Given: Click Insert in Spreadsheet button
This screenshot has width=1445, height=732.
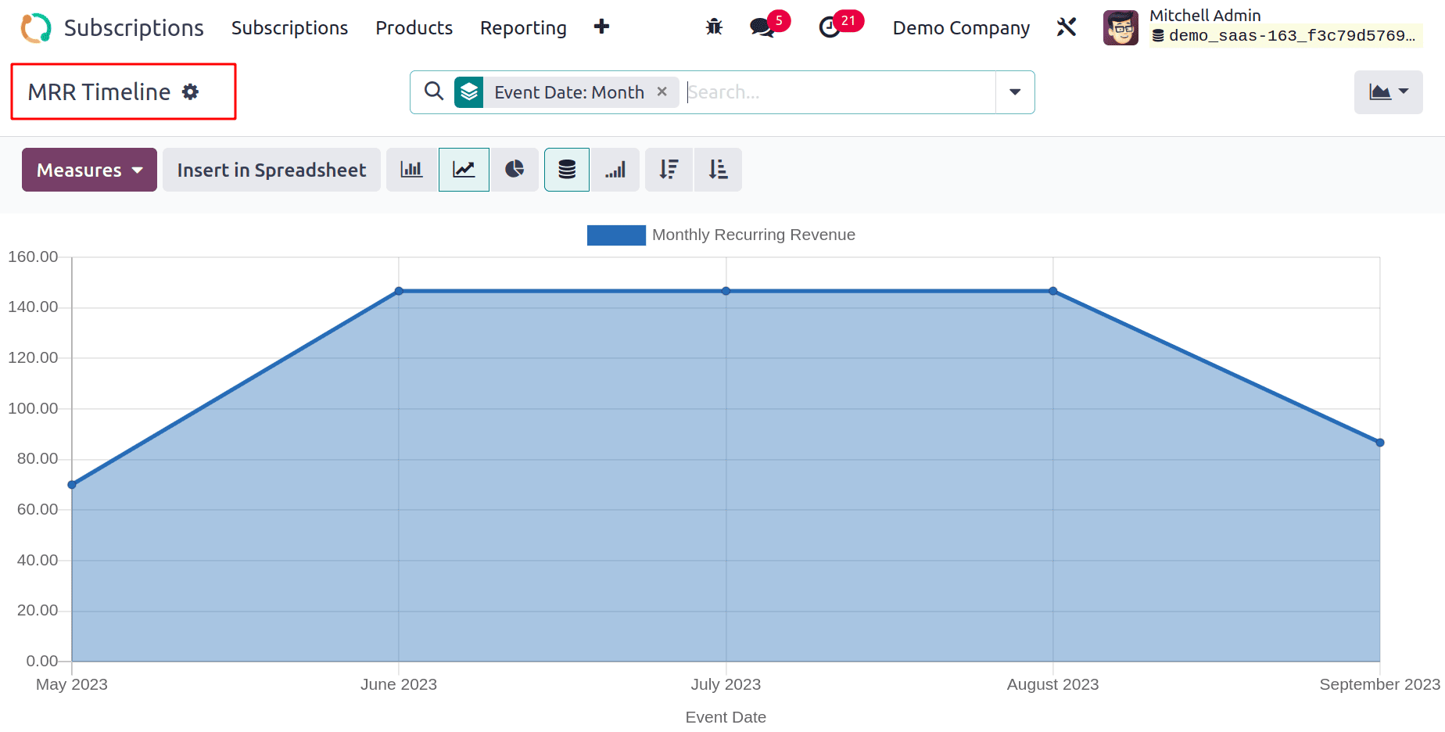Looking at the screenshot, I should coord(271,170).
